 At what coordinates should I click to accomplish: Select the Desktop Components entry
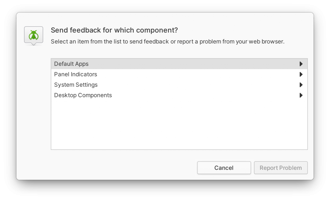coord(129,95)
